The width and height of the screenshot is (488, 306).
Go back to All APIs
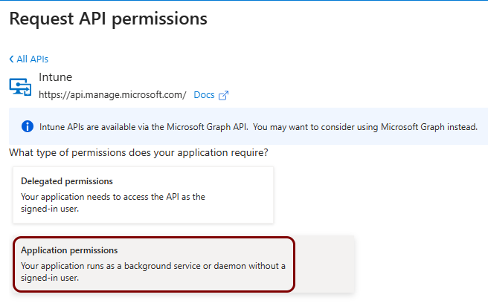coord(29,59)
